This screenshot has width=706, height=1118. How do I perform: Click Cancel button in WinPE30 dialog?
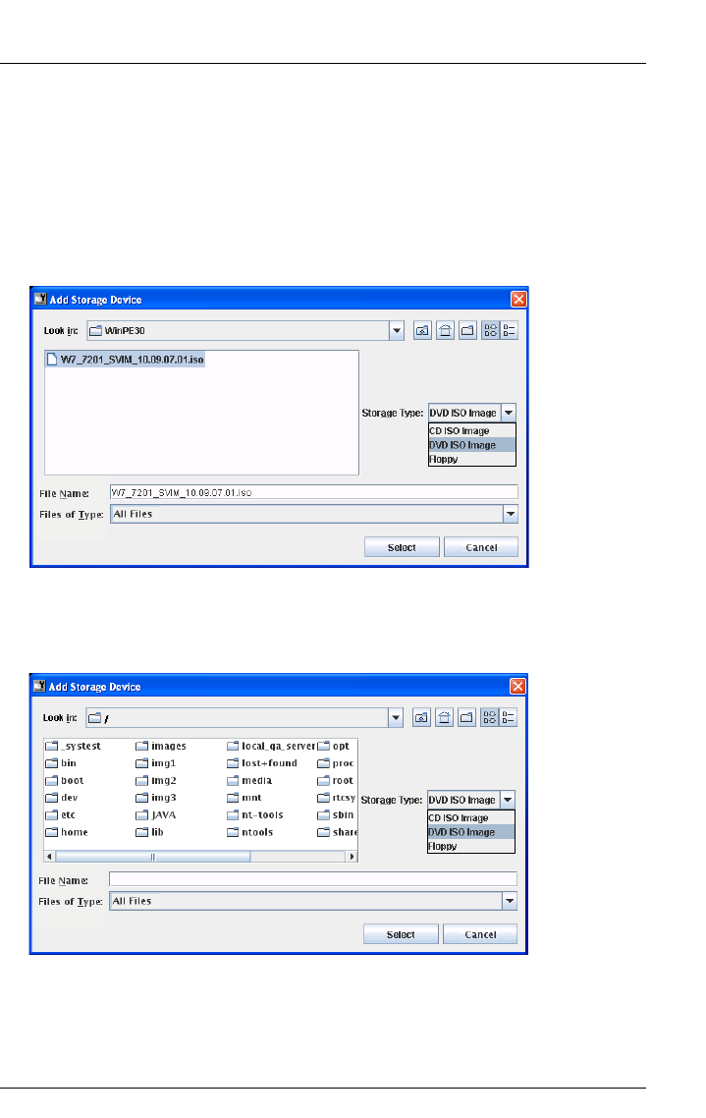pyautogui.click(x=481, y=547)
